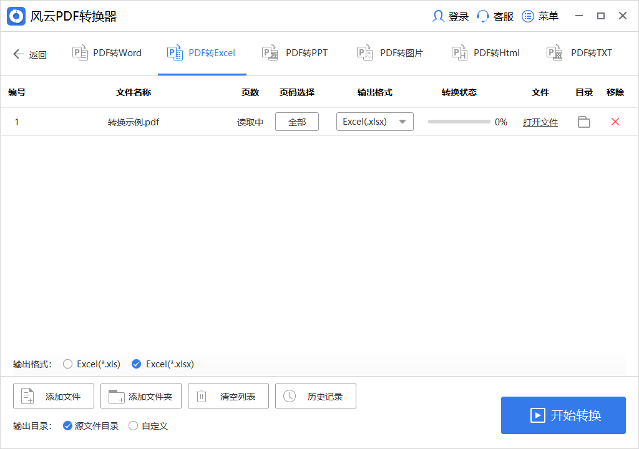Choose 自定义 output directory
This screenshot has width=639, height=449.
[x=134, y=426]
